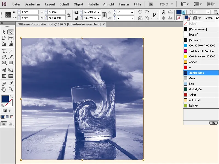Select the Type tool in the toolbox
219x164 pixels.
[x=4, y=51]
